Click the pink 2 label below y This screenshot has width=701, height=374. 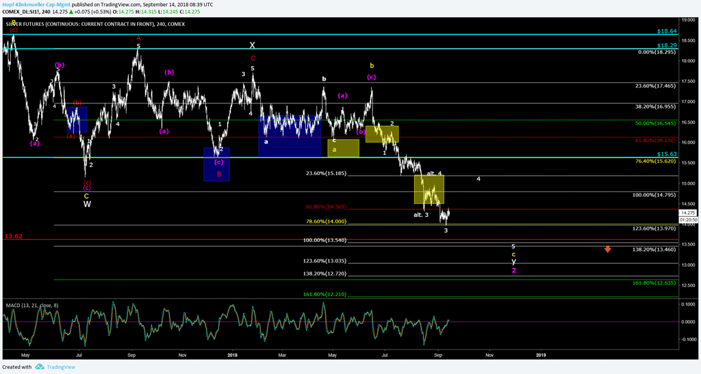pyautogui.click(x=514, y=270)
